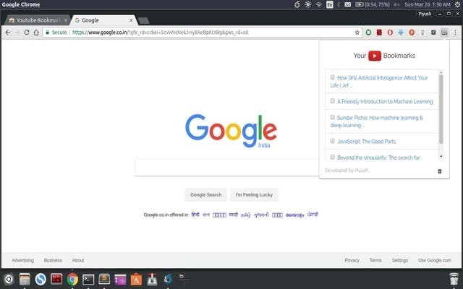Screen dimensions: 463x289
Task: Open the Business footer link
Action: 53,260
